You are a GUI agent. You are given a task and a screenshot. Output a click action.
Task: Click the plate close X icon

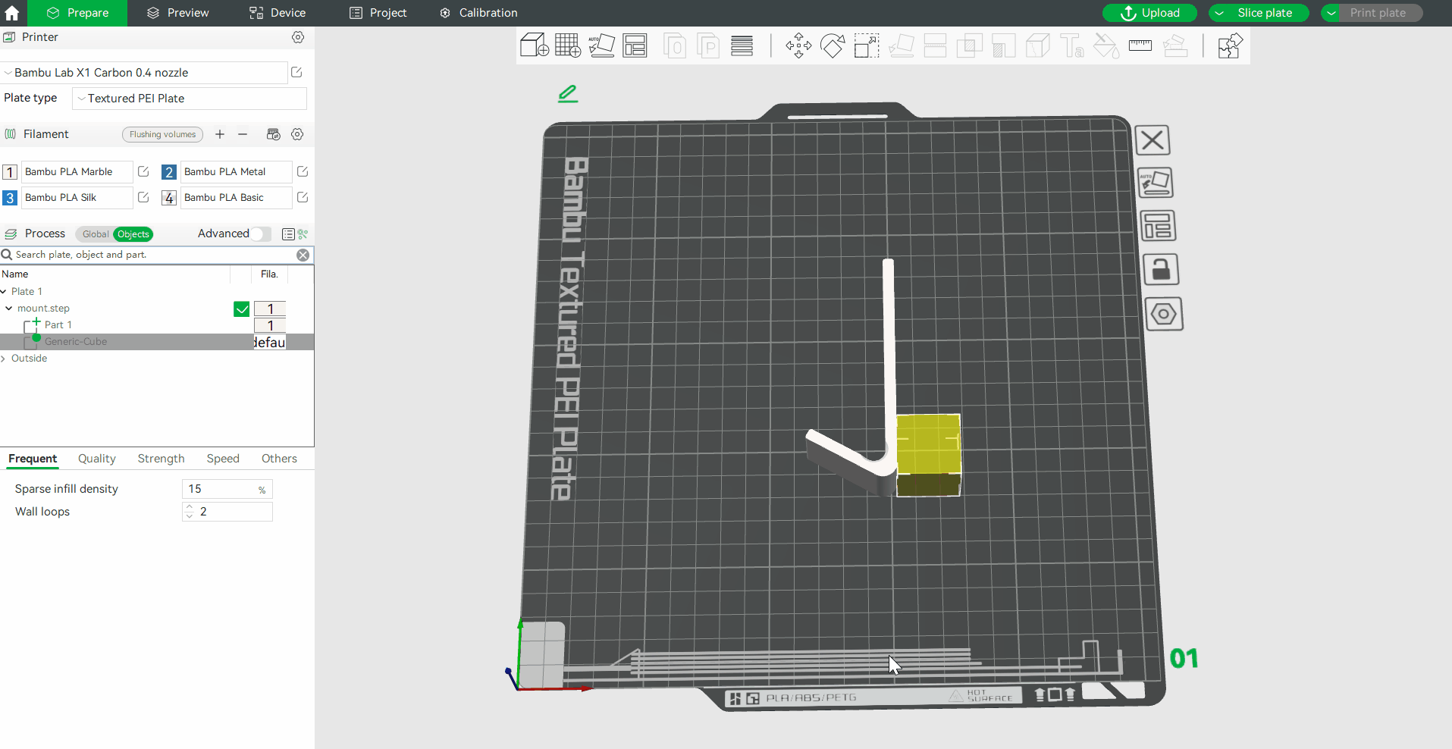tap(1153, 140)
